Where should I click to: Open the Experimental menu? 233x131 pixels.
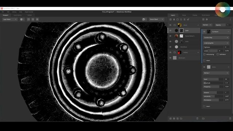[29, 12]
